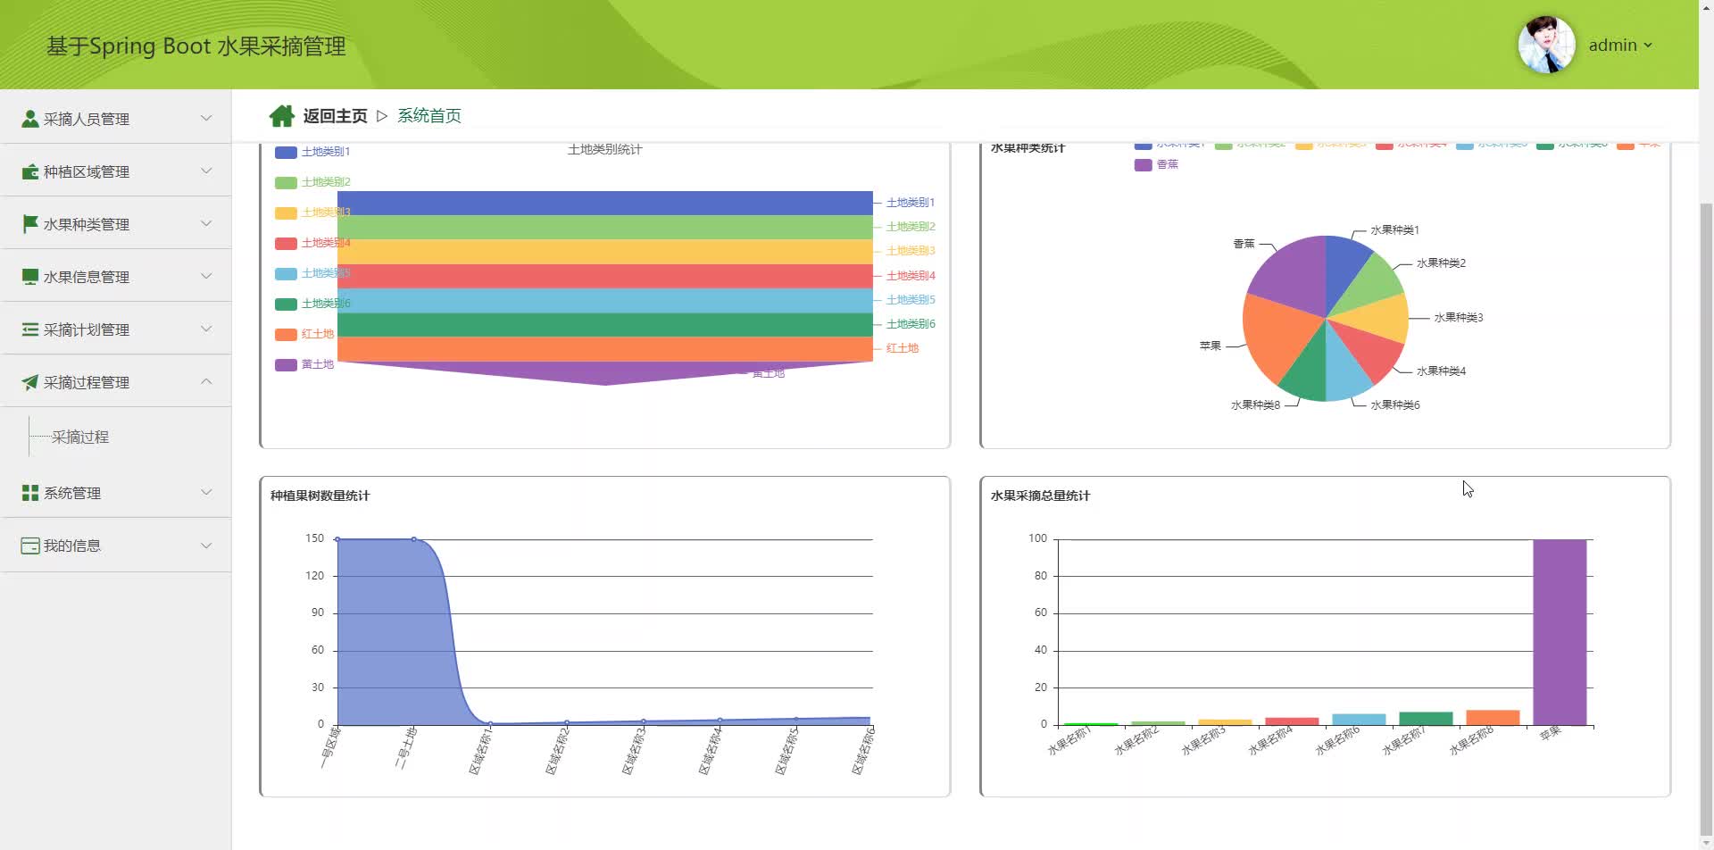Click the admin avatar picture

(x=1546, y=45)
